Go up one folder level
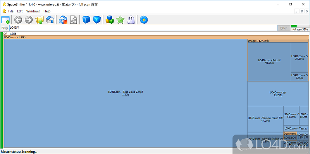This screenshot has height=154, width=310. (x=40, y=20)
